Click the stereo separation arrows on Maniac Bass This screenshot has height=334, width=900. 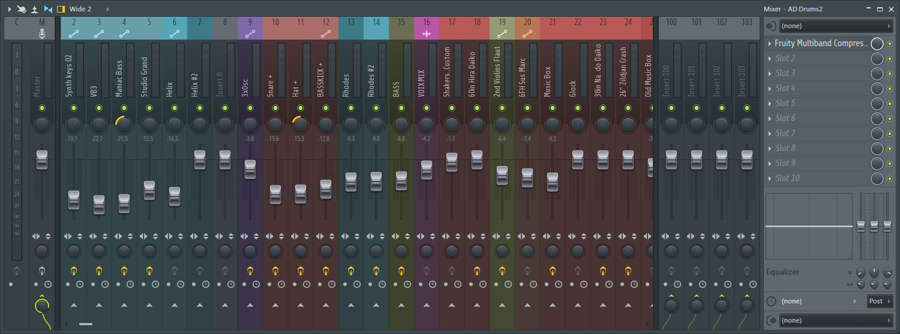pos(119,236)
